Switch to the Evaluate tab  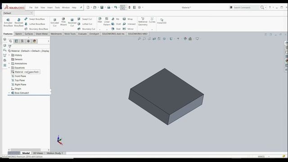click(82, 34)
